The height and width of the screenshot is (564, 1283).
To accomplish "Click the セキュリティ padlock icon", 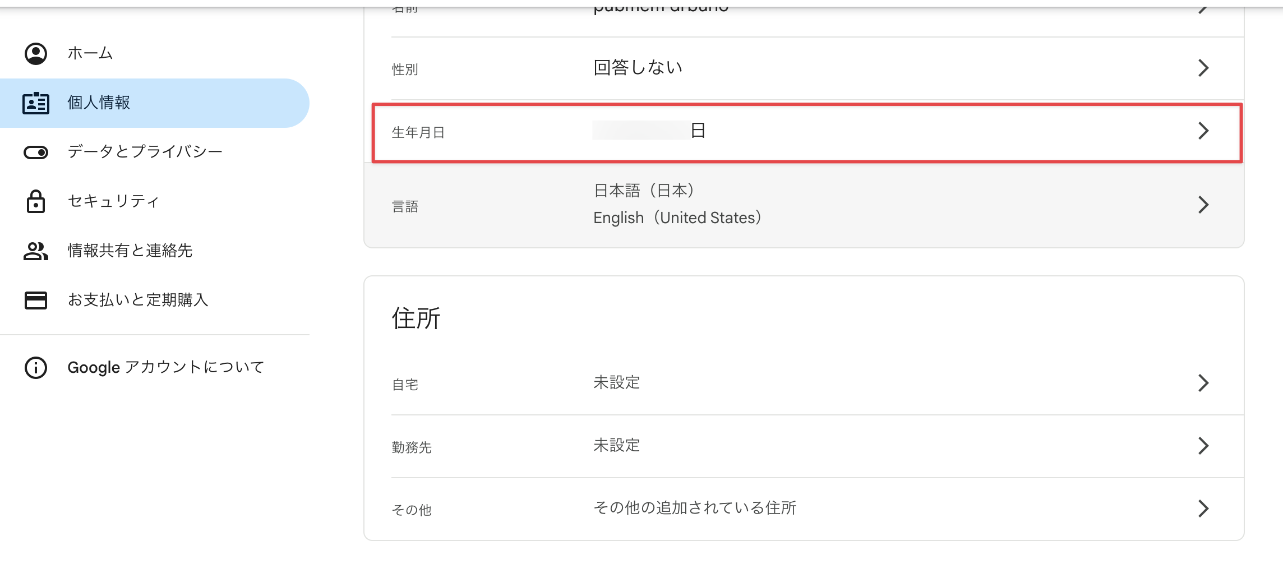I will [x=36, y=201].
